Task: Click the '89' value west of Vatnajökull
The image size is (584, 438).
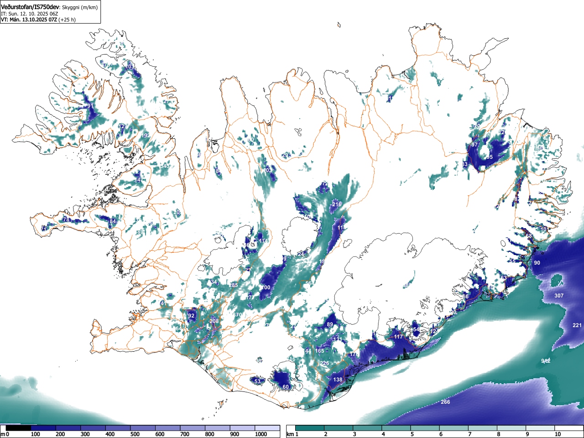Action: coord(330,324)
